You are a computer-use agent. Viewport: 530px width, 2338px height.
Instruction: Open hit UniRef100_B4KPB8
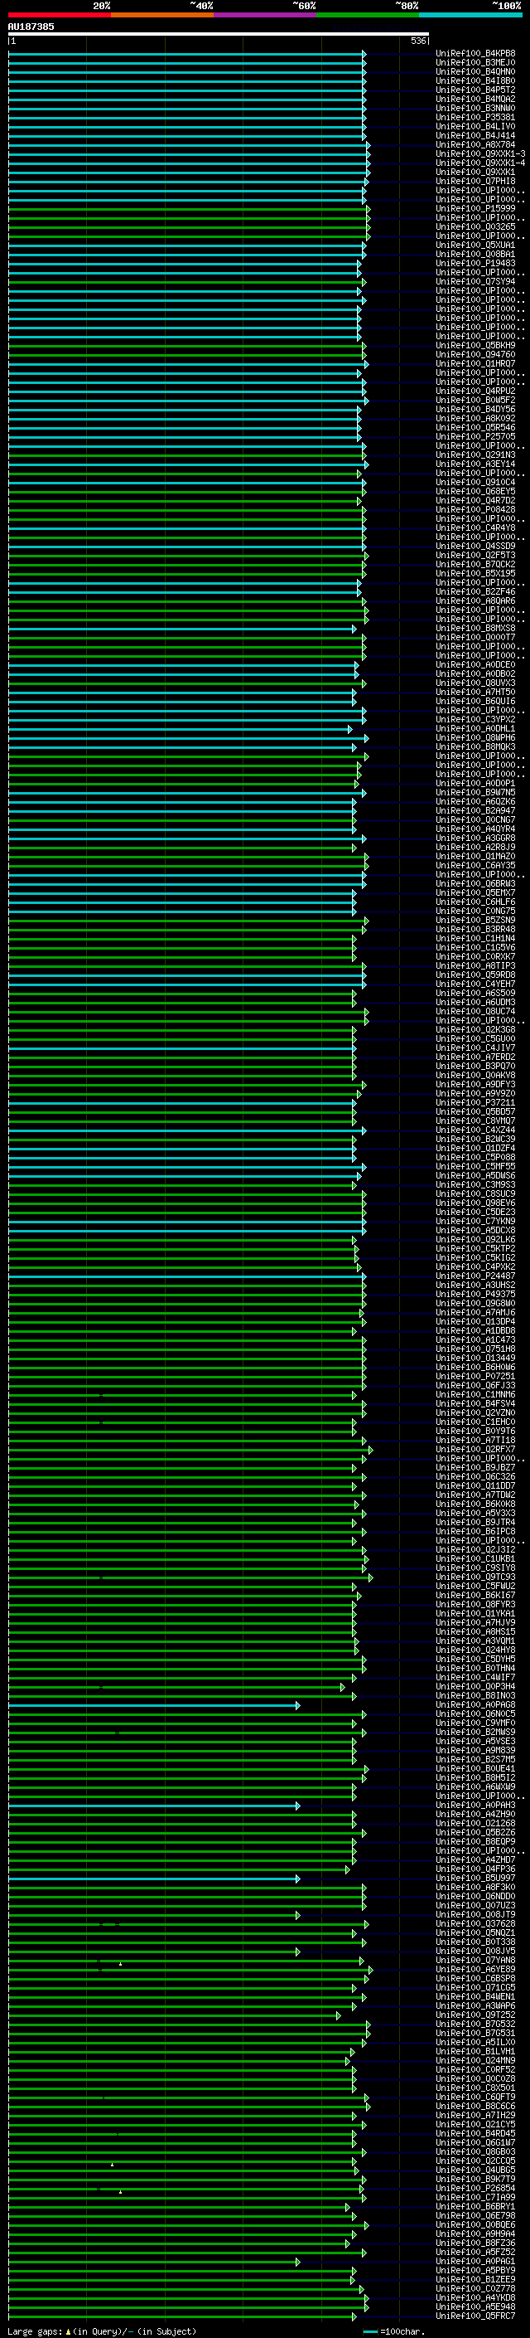tap(475, 54)
